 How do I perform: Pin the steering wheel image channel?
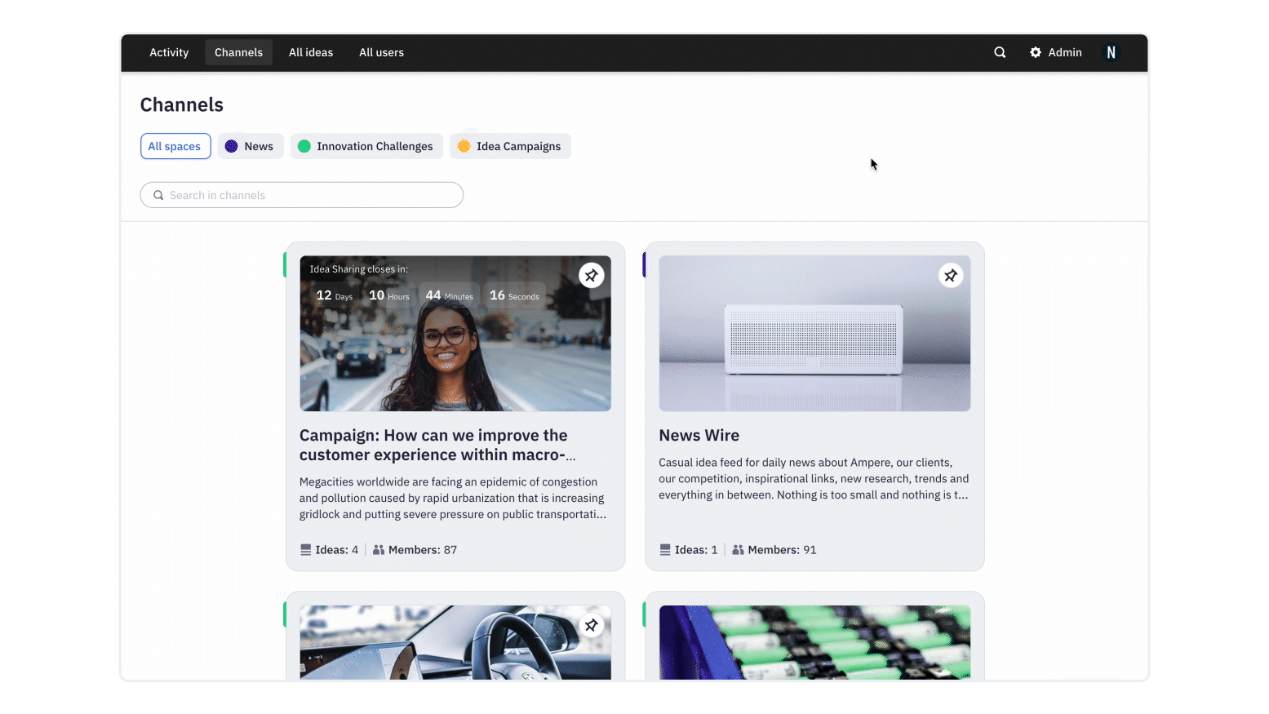tap(592, 626)
